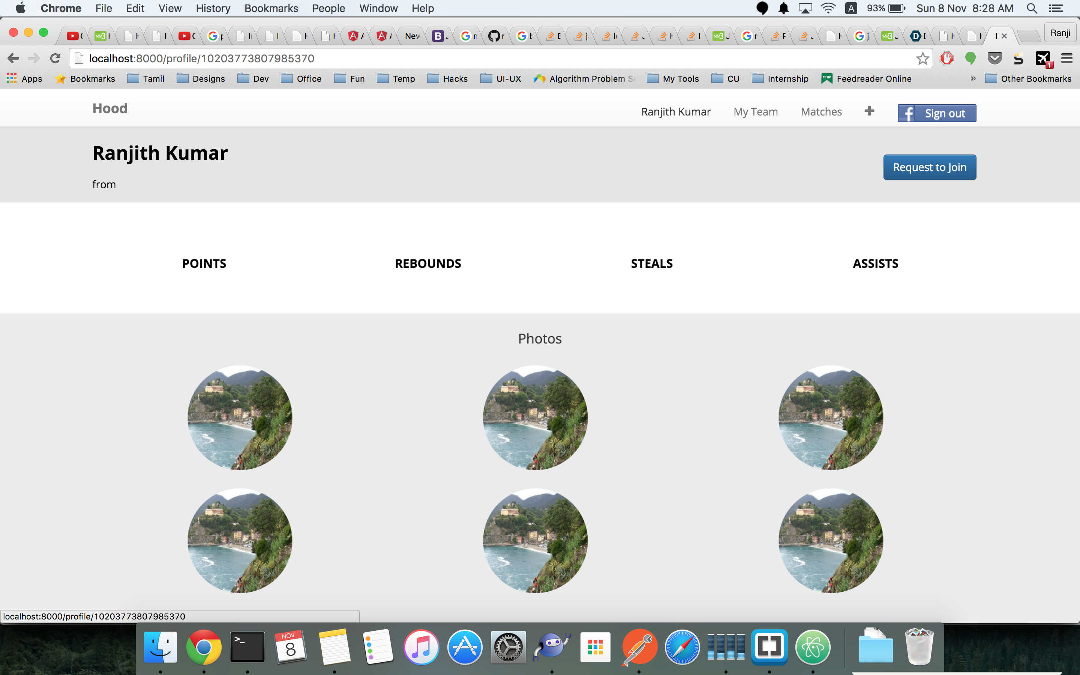Click the first photo thumbnail
Viewport: 1080px width, 675px height.
(240, 417)
